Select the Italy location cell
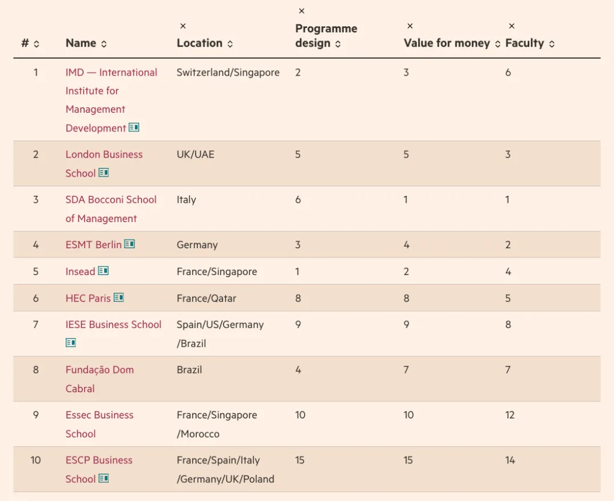This screenshot has width=614, height=501. tap(186, 200)
